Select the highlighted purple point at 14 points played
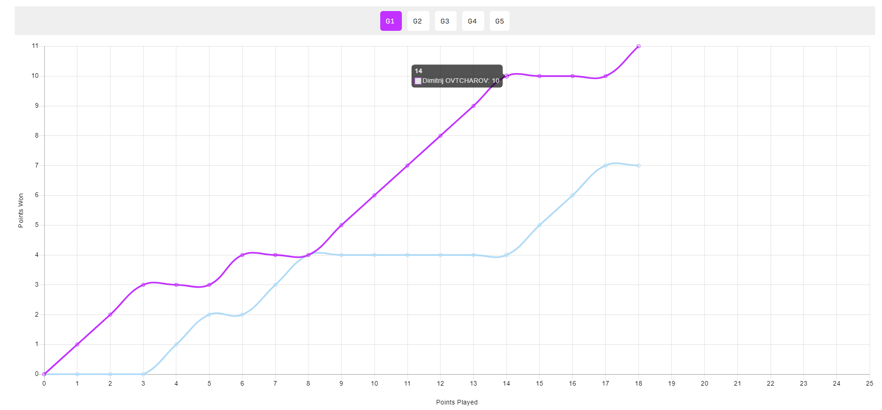882x410 pixels. [506, 76]
